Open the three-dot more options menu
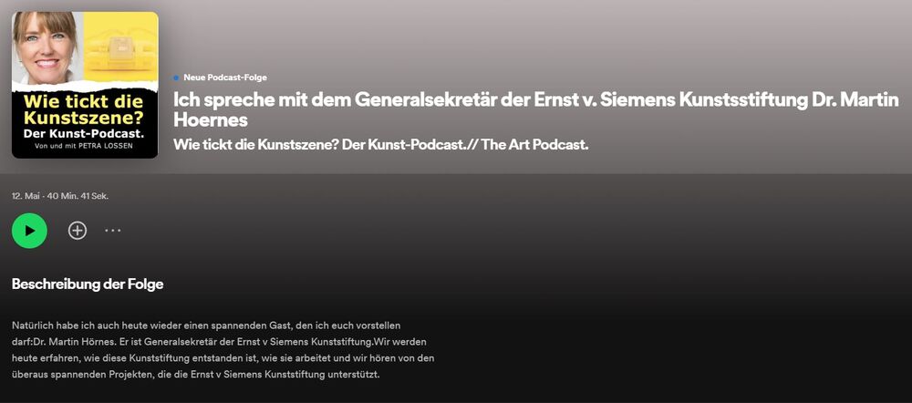 click(113, 231)
